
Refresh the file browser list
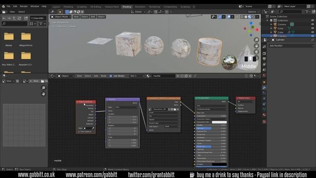click(19, 18)
